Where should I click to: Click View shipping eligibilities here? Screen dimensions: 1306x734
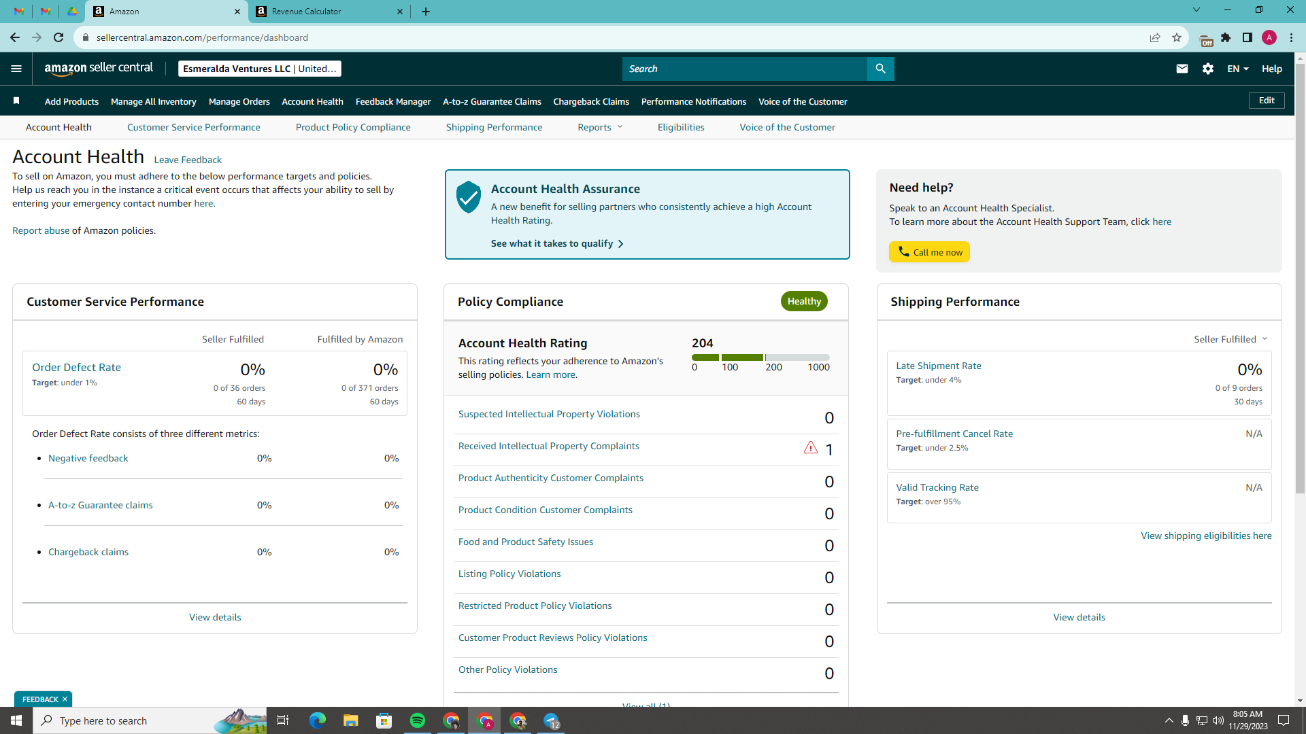tap(1206, 536)
